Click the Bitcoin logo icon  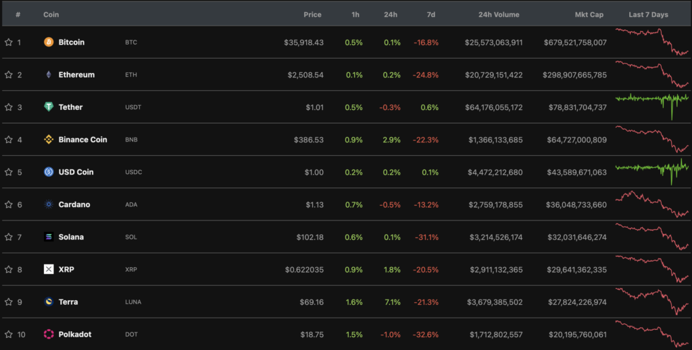click(49, 42)
